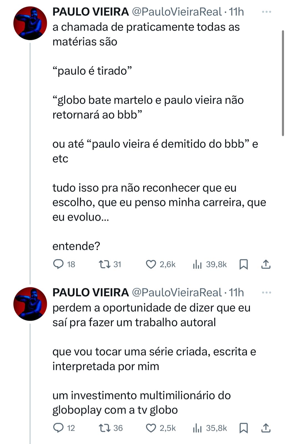Share the first tweet via share icon
Image resolution: width=286 pixels, height=444 pixels.
coord(266,264)
